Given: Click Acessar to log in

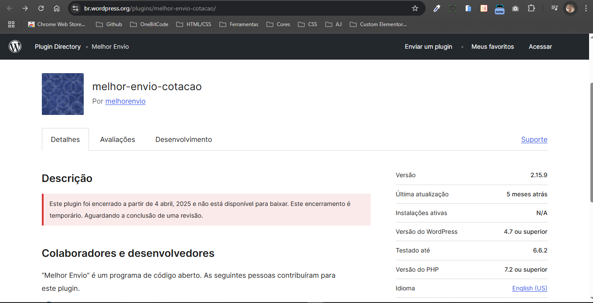Looking at the screenshot, I should (x=540, y=47).
